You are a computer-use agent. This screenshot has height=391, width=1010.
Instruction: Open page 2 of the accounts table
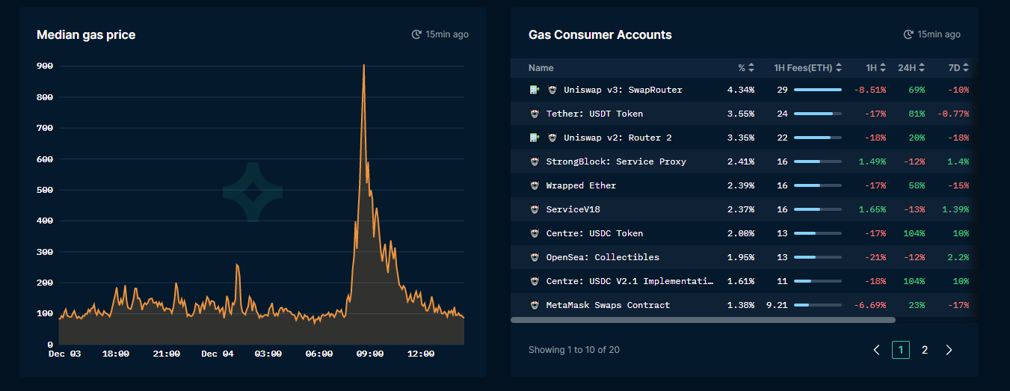click(x=925, y=350)
